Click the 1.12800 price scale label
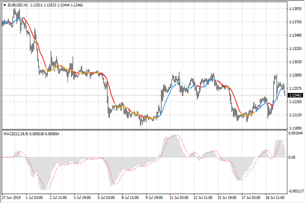305x203 pixels. click(296, 75)
